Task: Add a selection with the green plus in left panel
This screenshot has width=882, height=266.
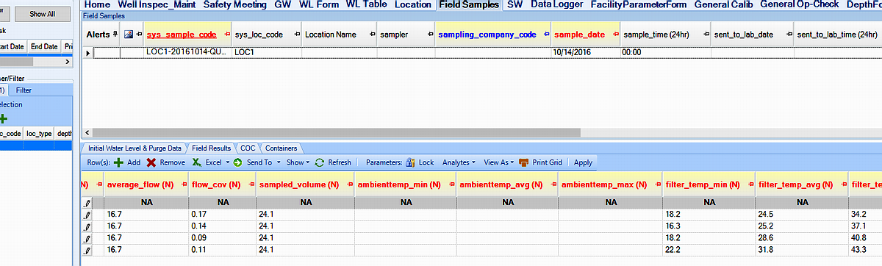Action: coord(3,118)
